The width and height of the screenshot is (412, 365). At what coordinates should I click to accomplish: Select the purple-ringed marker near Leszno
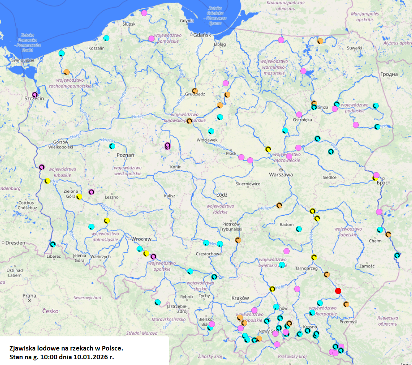(91, 191)
